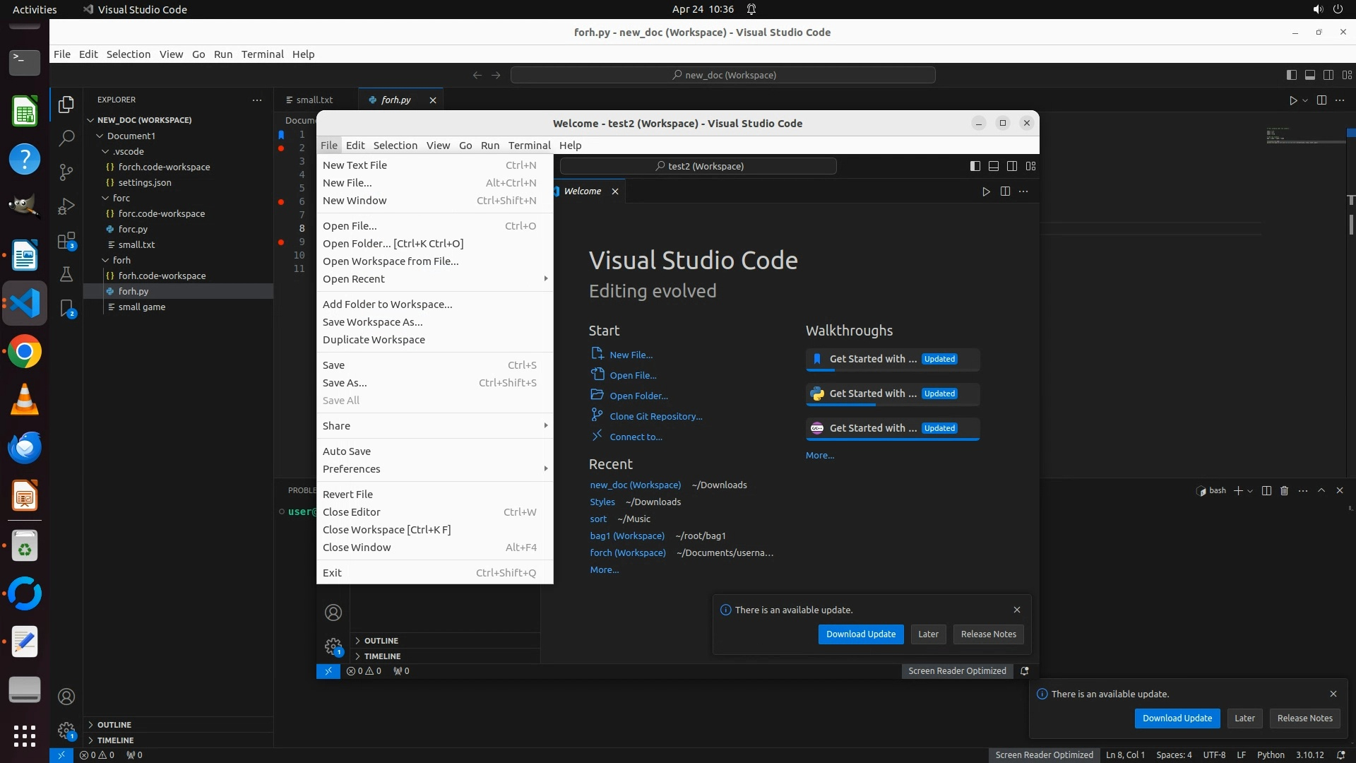
Task: Toggle panel layout icon in the background title bar
Action: coord(1309,75)
